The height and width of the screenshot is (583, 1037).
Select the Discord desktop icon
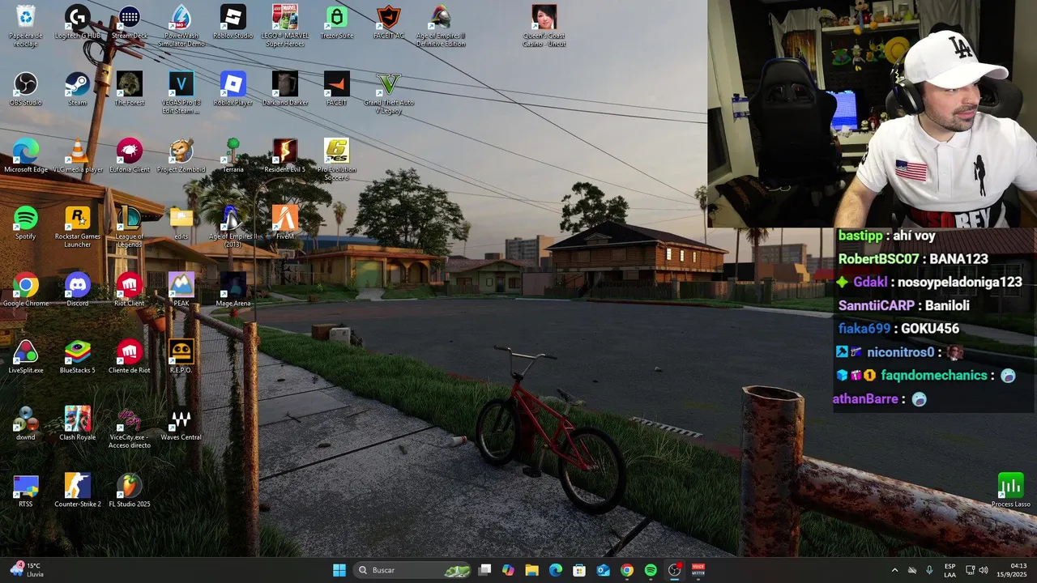78,289
